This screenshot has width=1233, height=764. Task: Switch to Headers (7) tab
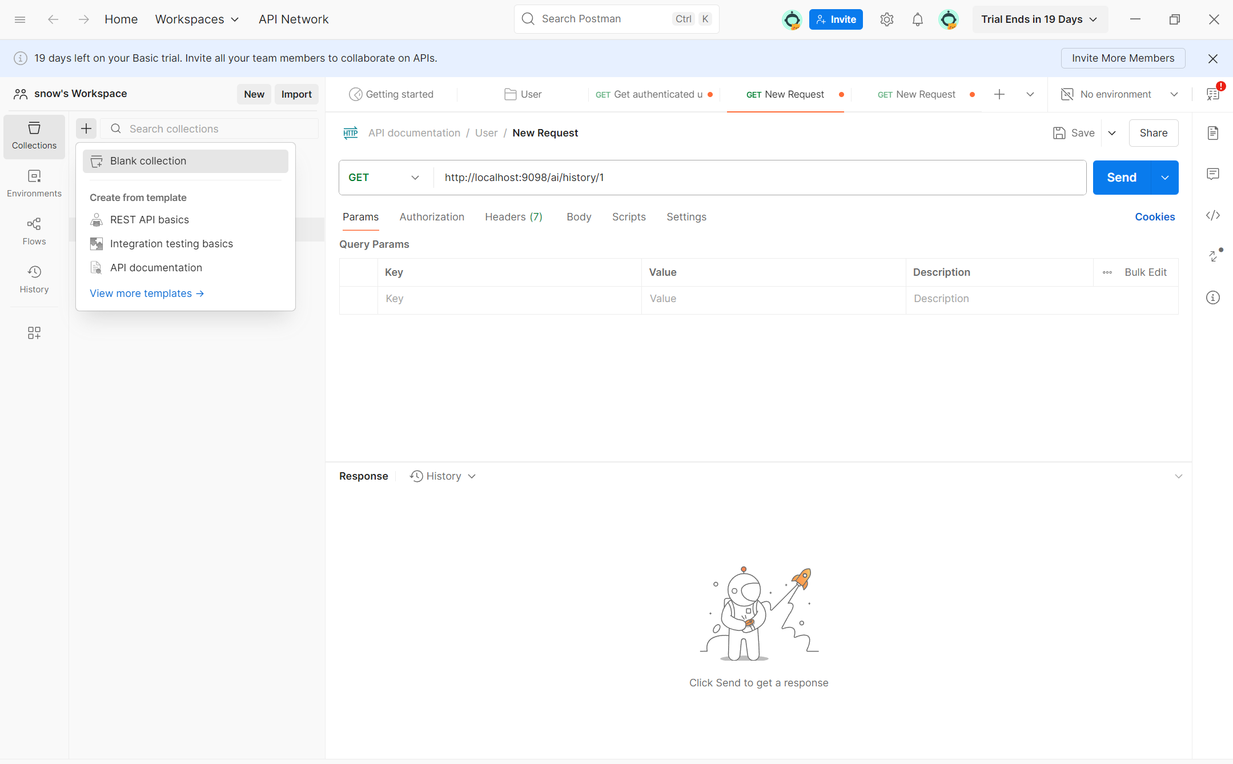(513, 217)
